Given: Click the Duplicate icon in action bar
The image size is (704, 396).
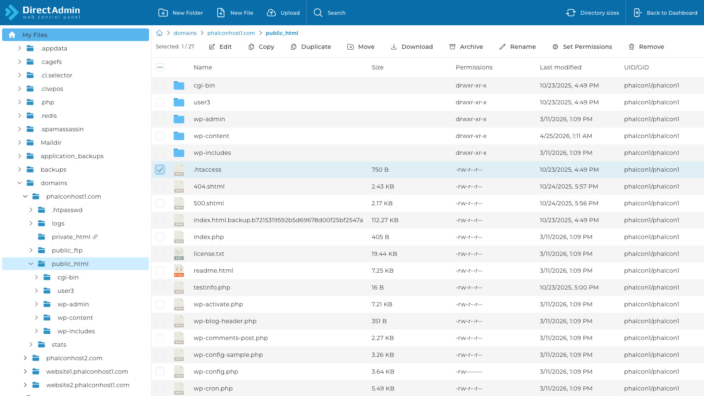Looking at the screenshot, I should tap(294, 47).
